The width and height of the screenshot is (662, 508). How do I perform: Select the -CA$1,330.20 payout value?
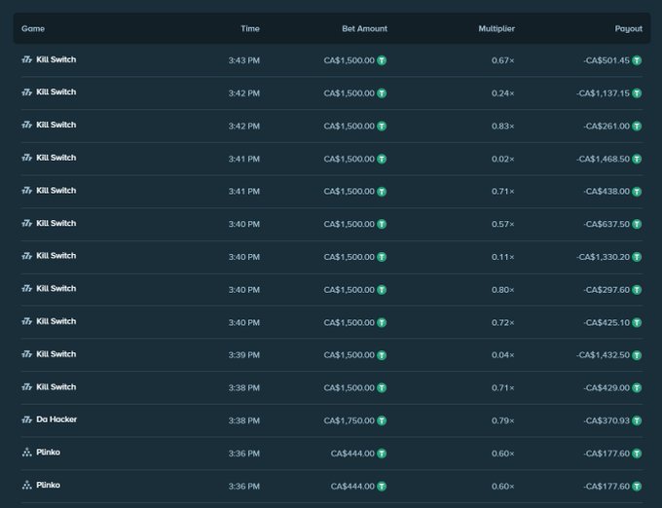pyautogui.click(x=603, y=257)
